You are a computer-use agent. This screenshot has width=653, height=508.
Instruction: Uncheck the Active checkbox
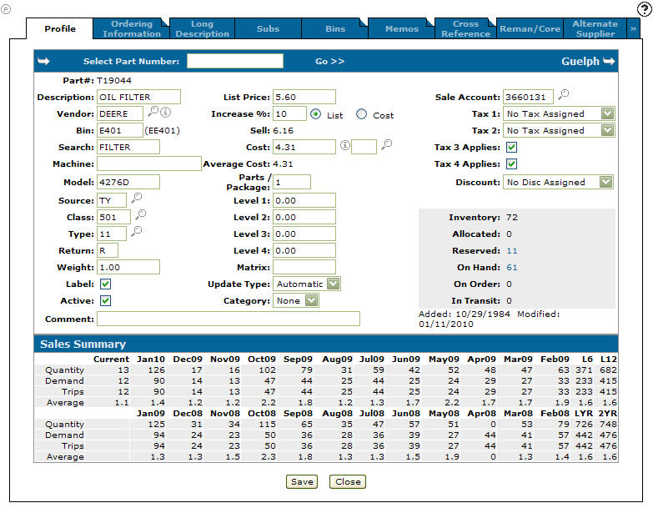(x=105, y=300)
